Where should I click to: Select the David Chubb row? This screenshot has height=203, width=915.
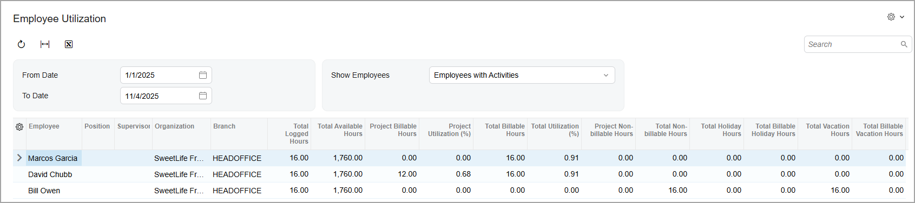click(x=459, y=174)
